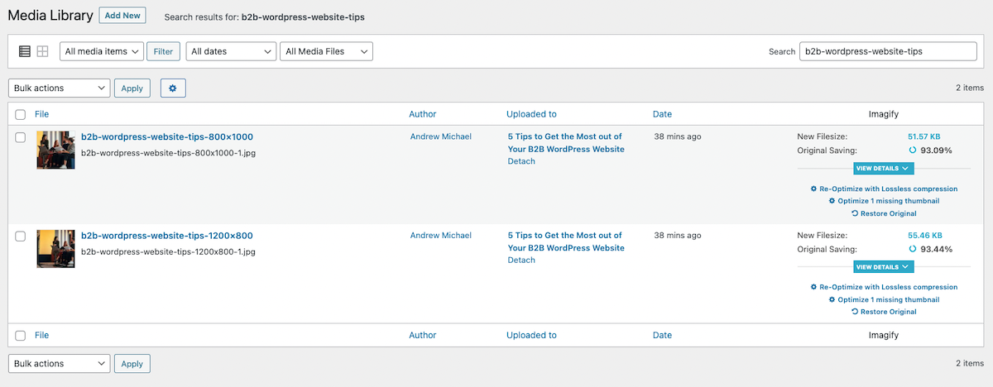Viewport: 993px width, 387px height.
Task: Sort by Uploaded to column in the header
Action: coord(531,114)
